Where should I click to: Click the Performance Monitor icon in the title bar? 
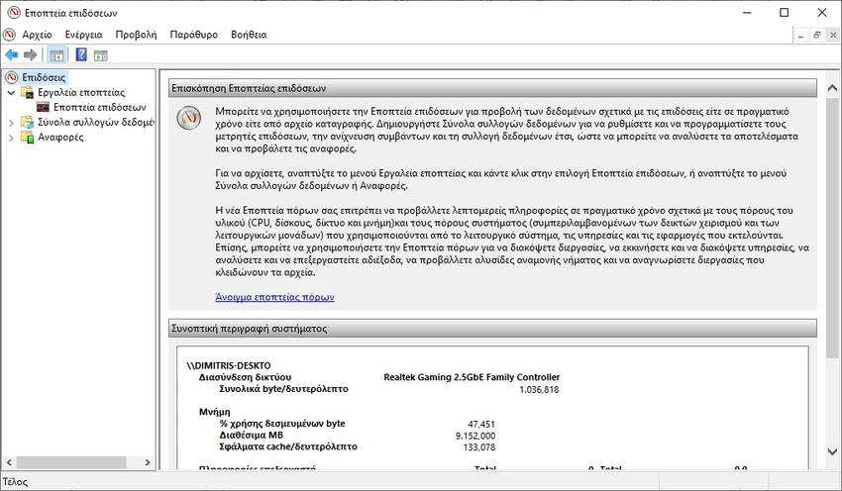[14, 12]
